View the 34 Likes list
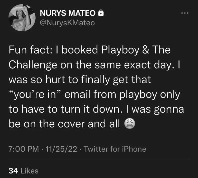 click(23, 171)
